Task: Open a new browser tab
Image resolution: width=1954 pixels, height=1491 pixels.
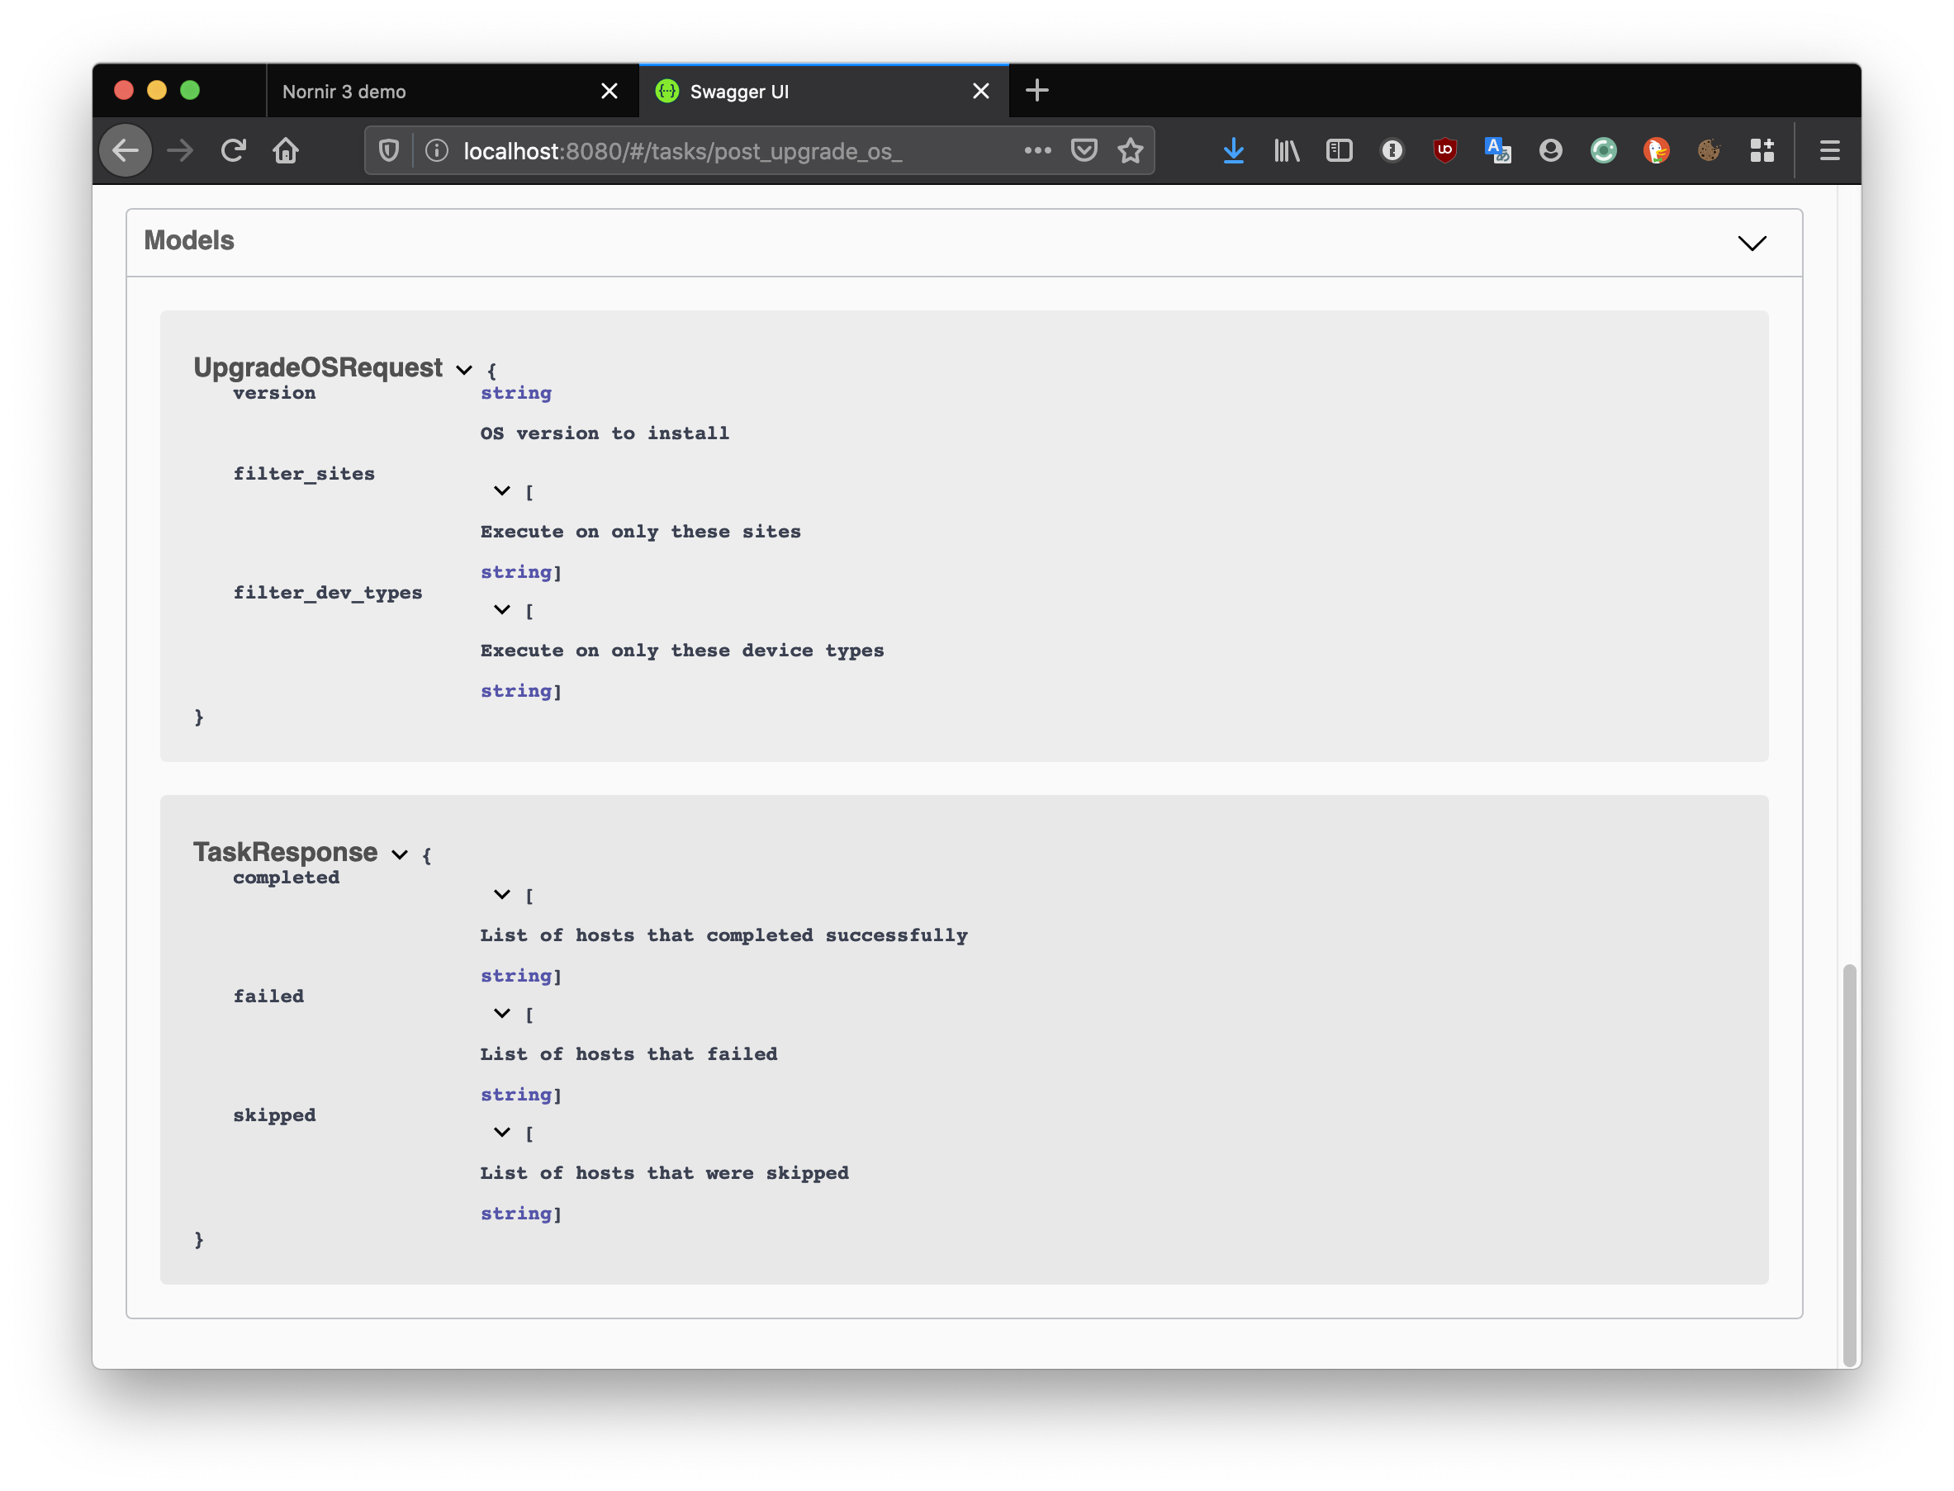Action: tap(1037, 91)
